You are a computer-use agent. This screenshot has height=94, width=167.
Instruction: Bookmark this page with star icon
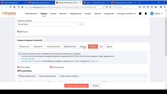pos(110,7)
